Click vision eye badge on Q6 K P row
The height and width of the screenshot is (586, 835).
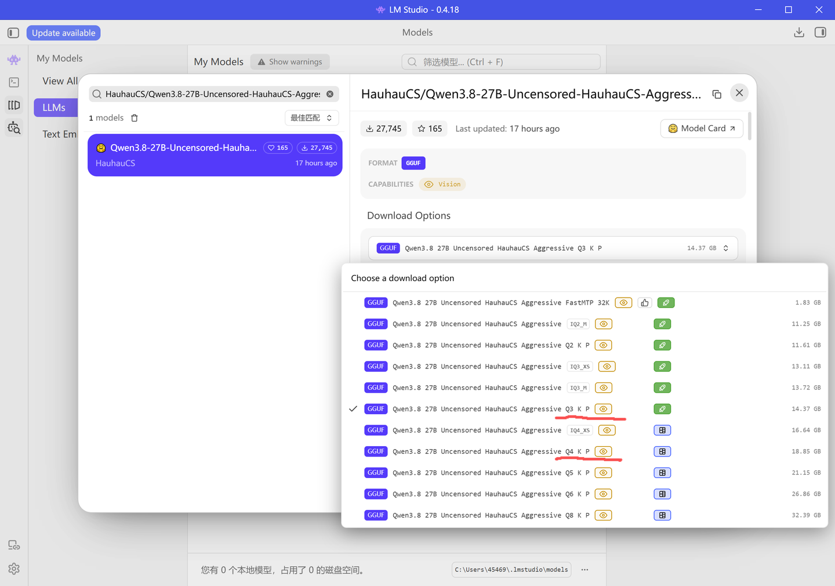[604, 494]
